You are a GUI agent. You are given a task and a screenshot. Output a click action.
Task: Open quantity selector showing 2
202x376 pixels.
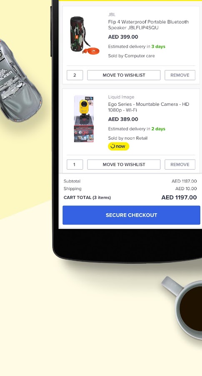tap(75, 75)
